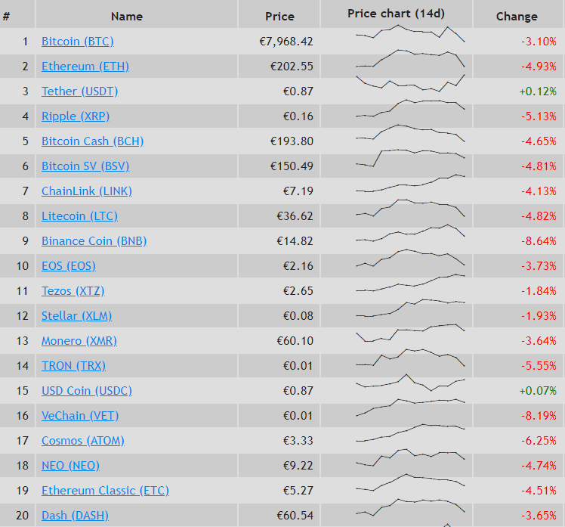Viewport: 565px width, 527px height.
Task: Click the USD Coin change value +0.07%
Action: pyautogui.click(x=538, y=390)
